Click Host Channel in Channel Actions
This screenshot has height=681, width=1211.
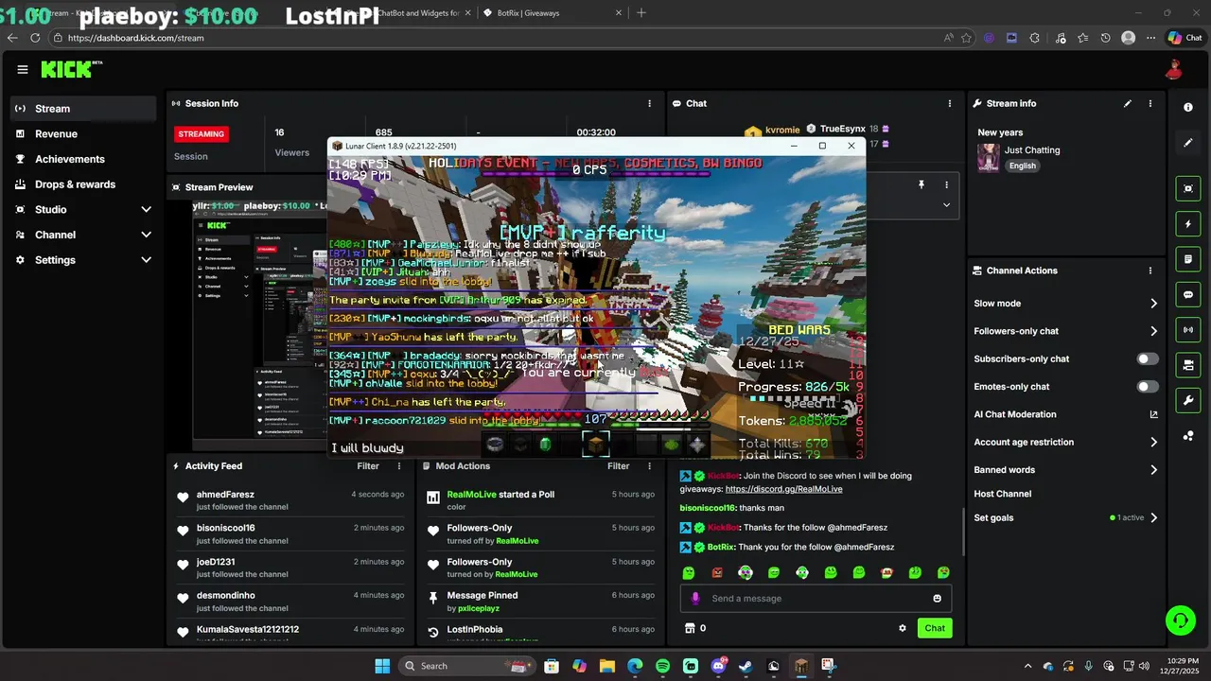point(1003,494)
